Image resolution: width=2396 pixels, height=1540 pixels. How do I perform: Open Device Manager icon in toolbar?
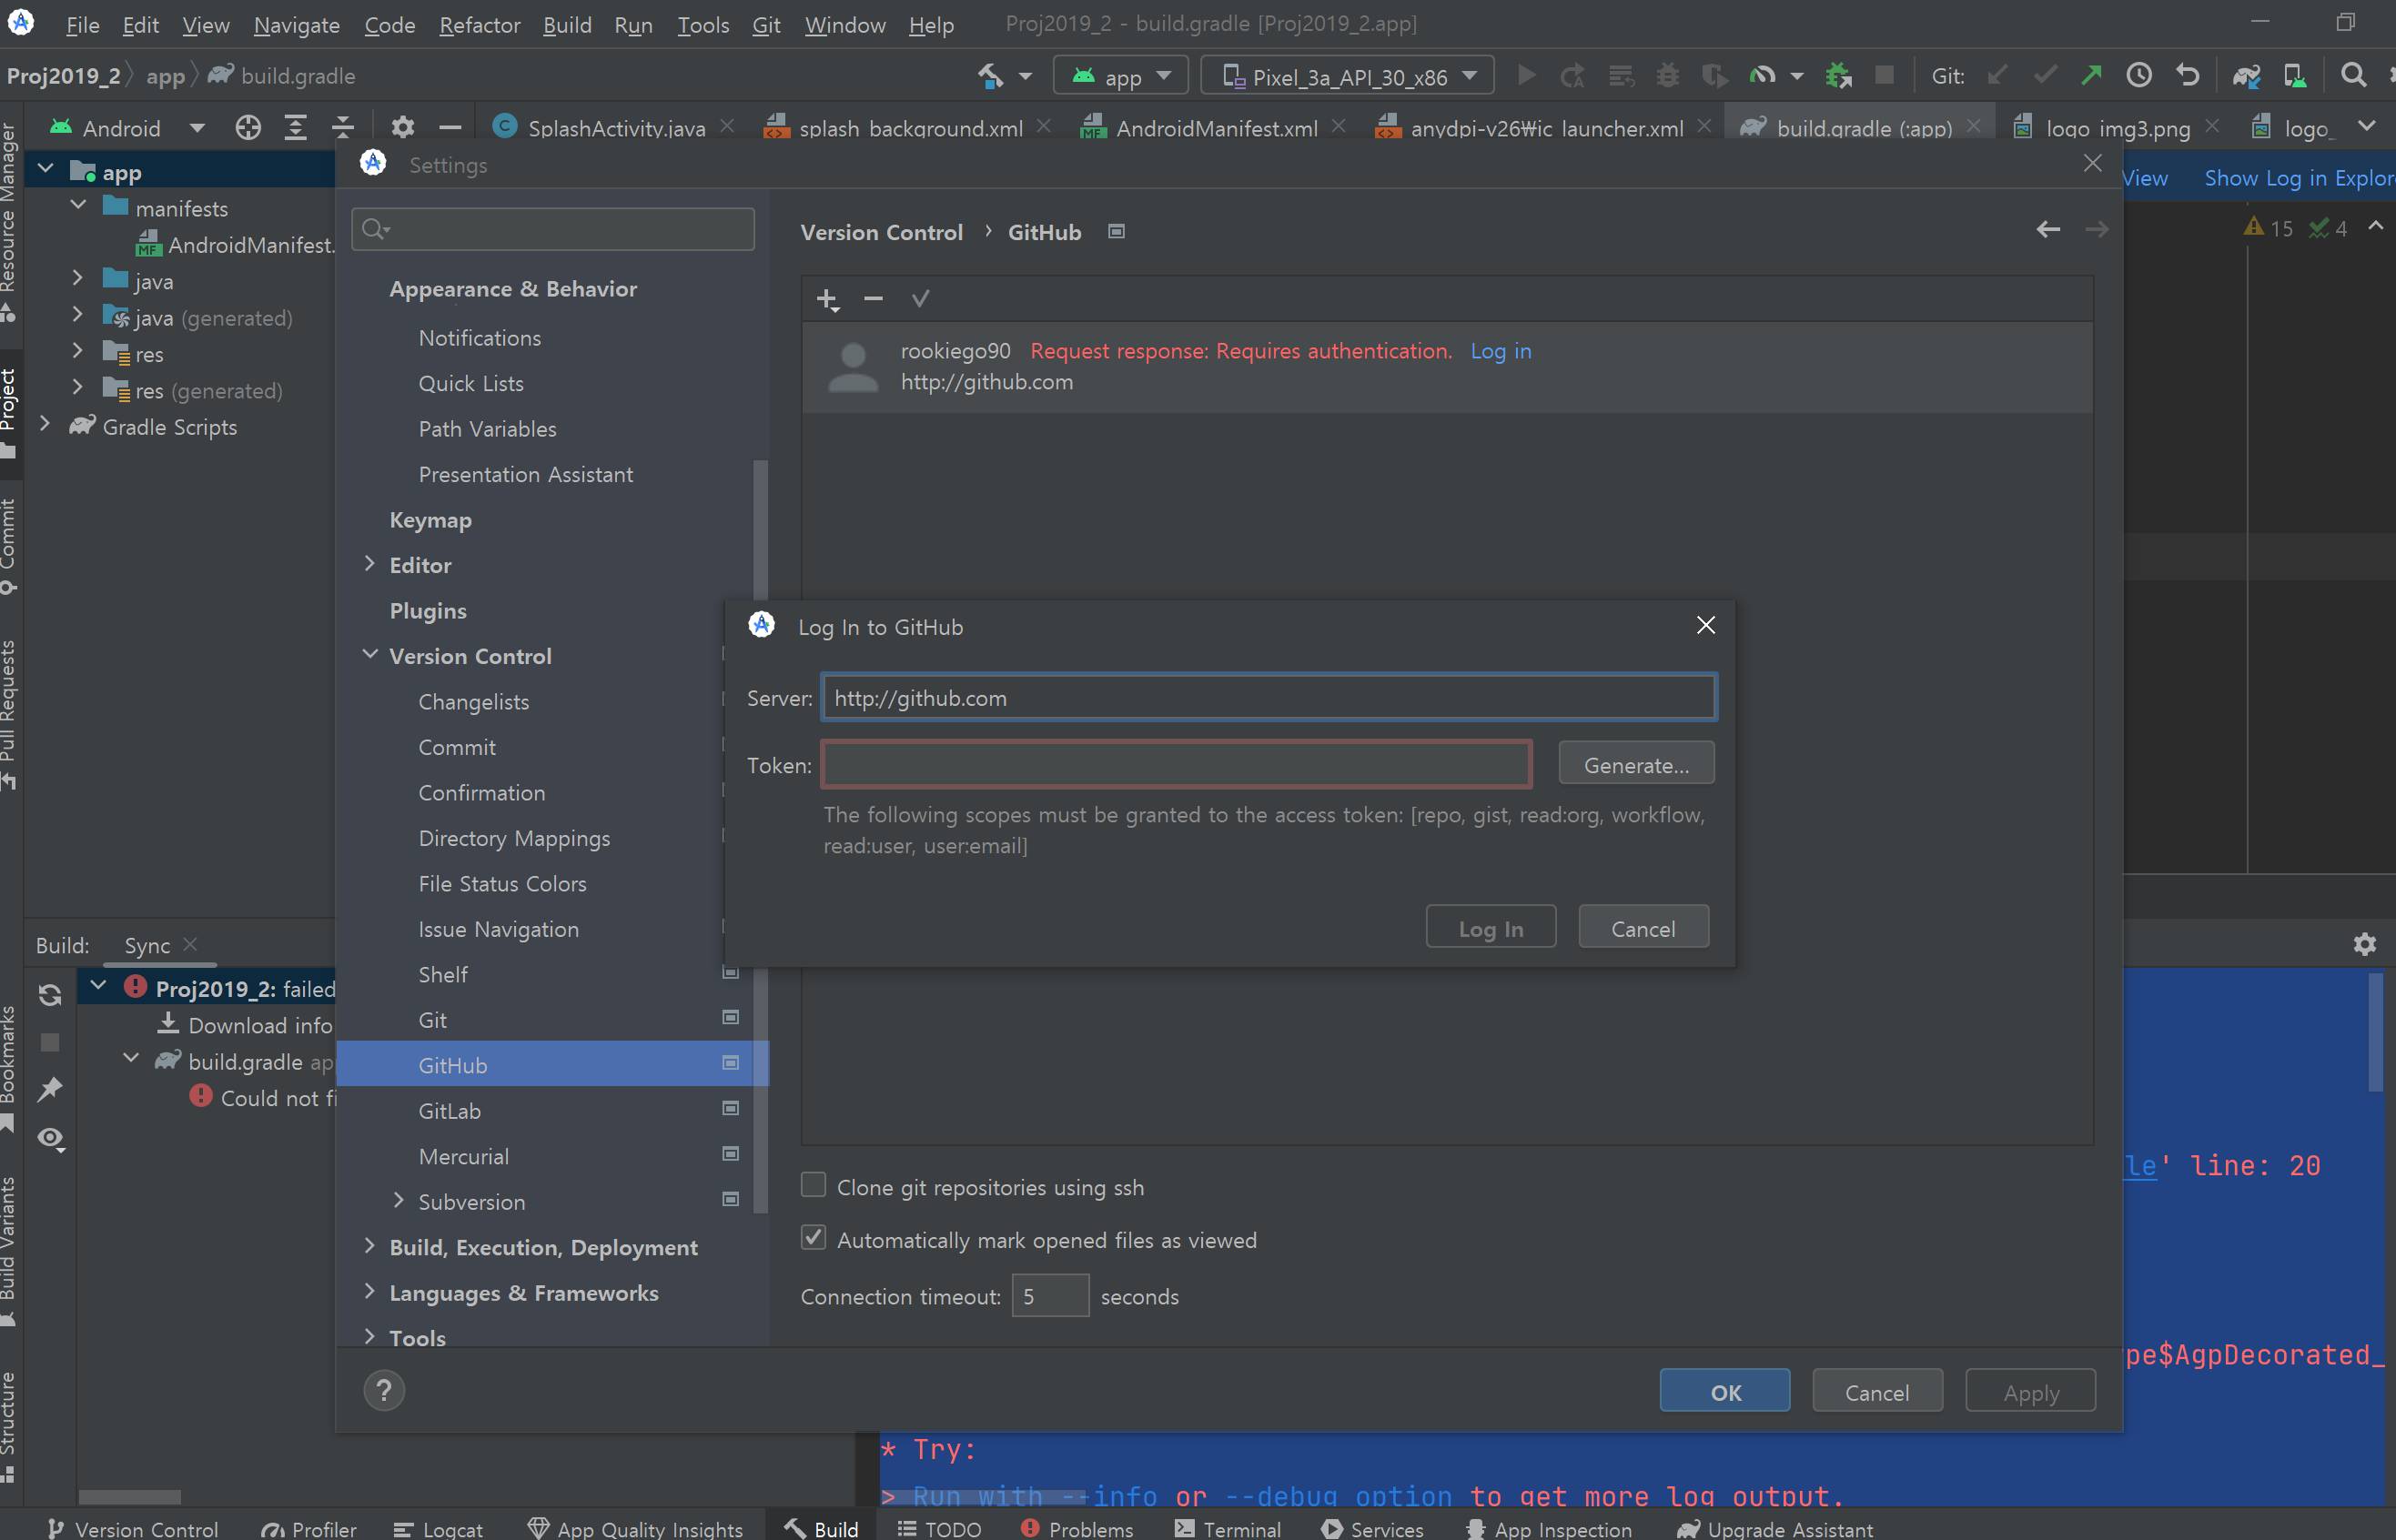pyautogui.click(x=2295, y=76)
